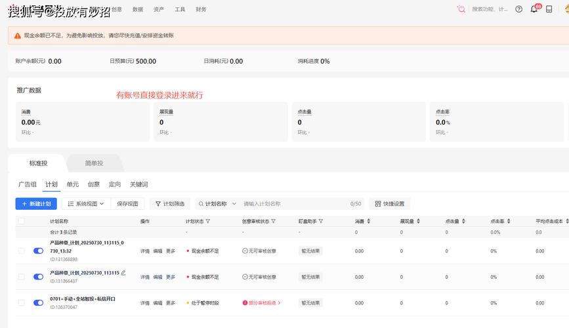The image size is (569, 328).
Task: Sort by the 点击率 column arrows
Action: click(509, 221)
